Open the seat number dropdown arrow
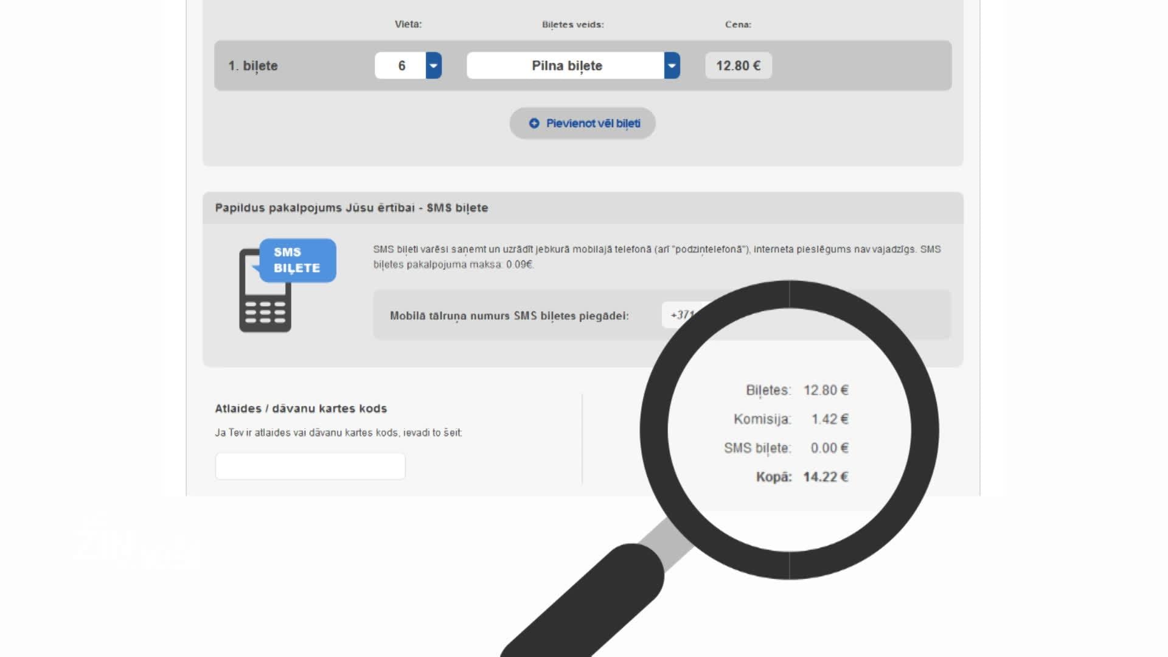This screenshot has height=657, width=1168. (433, 66)
